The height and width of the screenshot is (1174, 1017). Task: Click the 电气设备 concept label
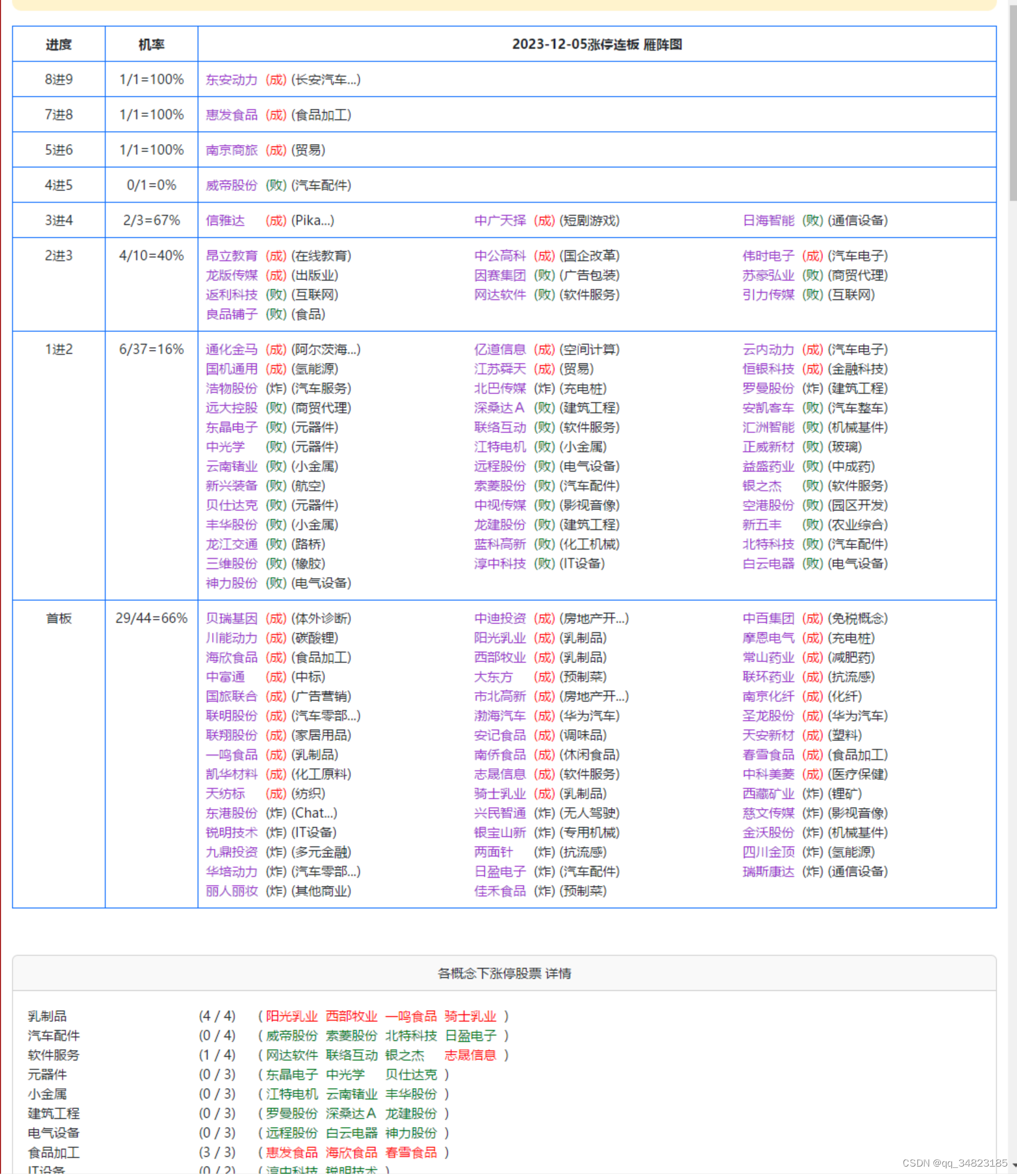click(53, 1133)
